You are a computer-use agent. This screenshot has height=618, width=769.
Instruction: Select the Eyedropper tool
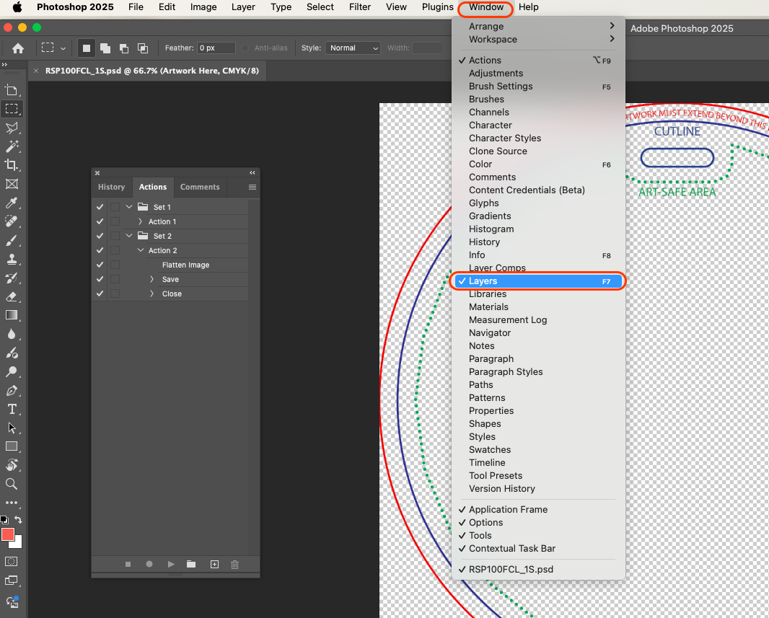(x=12, y=203)
